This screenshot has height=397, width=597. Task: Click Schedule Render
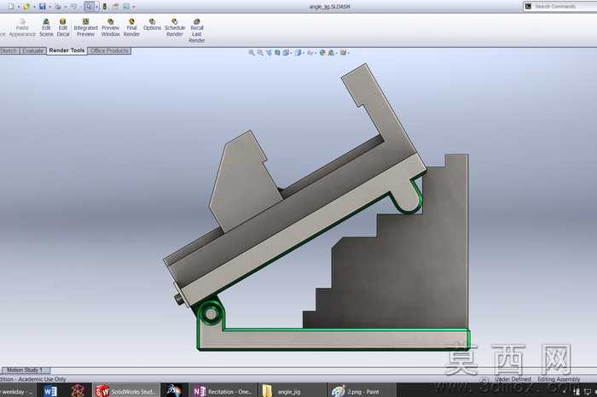coord(175,28)
